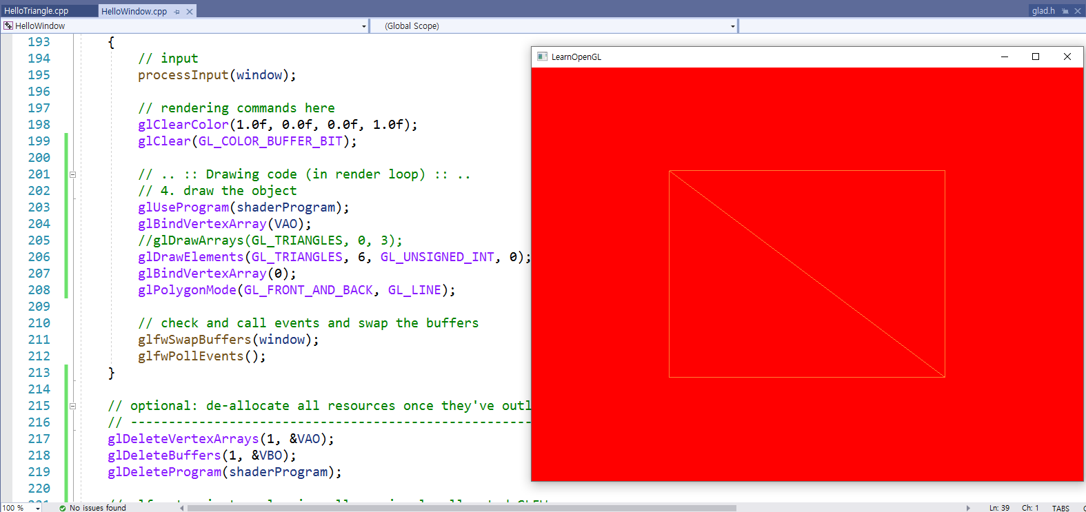
Task: Click the LearnOpenGL window icon
Action: (x=542, y=57)
